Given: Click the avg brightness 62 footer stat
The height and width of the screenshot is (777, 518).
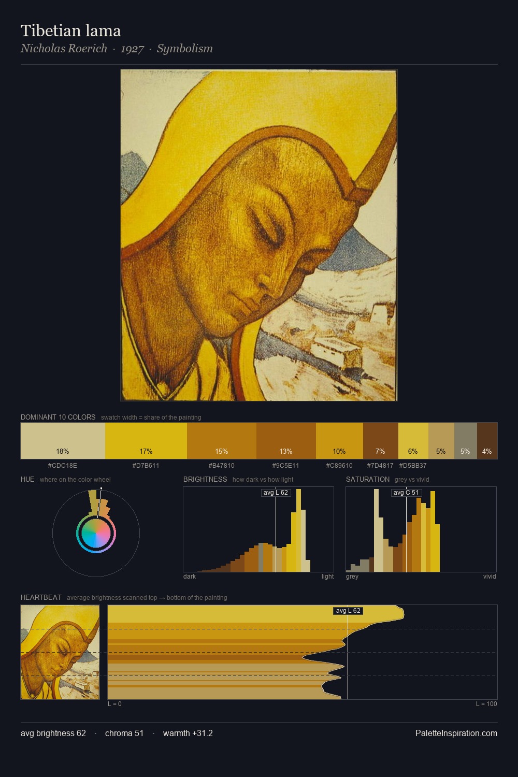Looking at the screenshot, I should point(53,733).
